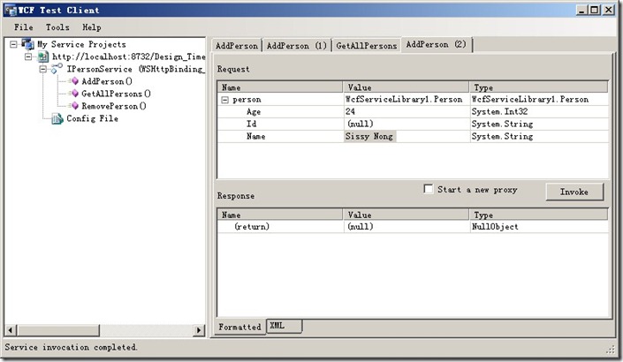Click the response Name column header
The width and height of the screenshot is (623, 362).
[280, 215]
